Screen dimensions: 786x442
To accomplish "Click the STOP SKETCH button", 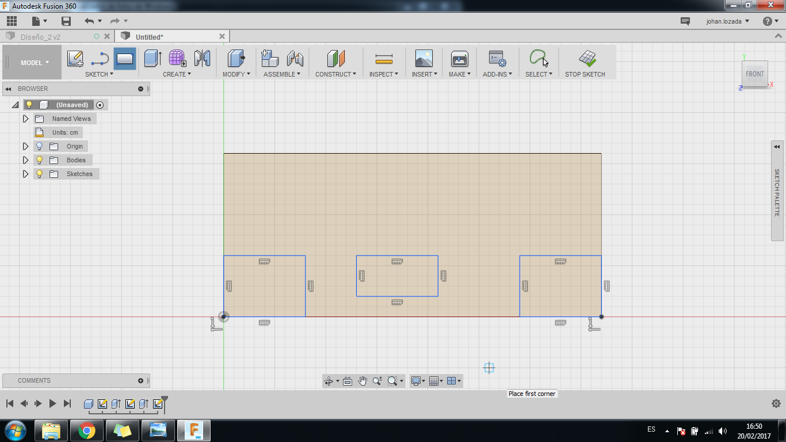I will point(585,63).
